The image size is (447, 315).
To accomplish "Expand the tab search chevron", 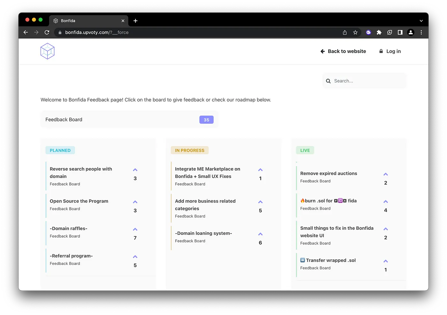I will (x=421, y=21).
